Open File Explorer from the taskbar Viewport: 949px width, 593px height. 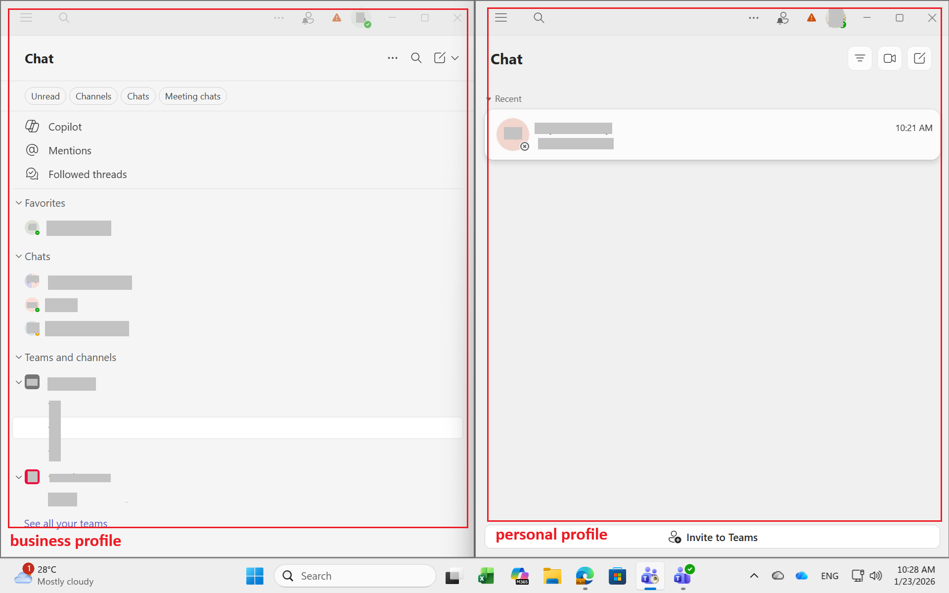pyautogui.click(x=552, y=576)
